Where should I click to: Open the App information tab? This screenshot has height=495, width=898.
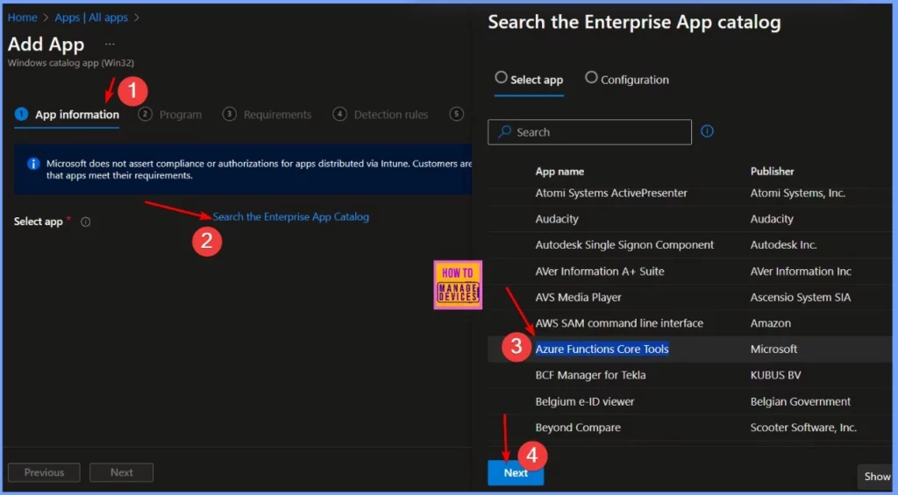pyautogui.click(x=67, y=115)
